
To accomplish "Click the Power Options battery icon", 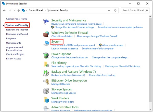I will [x=46, y=56].
